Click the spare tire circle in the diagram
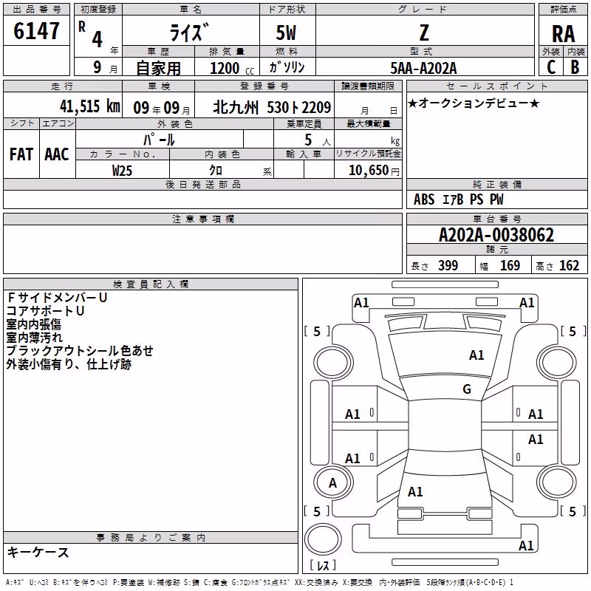 pyautogui.click(x=323, y=539)
